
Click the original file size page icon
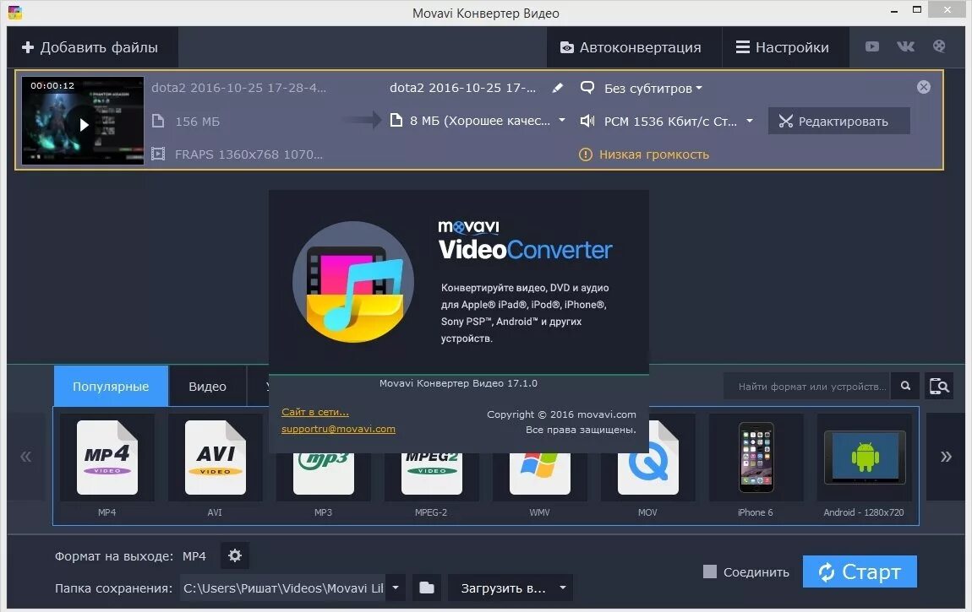coord(158,122)
